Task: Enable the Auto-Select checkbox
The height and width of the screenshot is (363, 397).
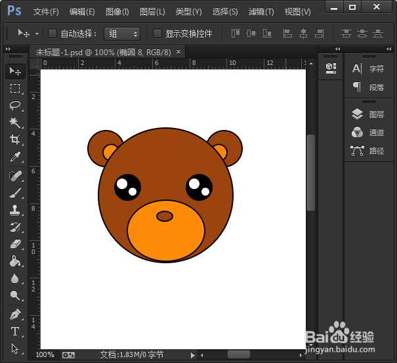Action: click(x=53, y=33)
